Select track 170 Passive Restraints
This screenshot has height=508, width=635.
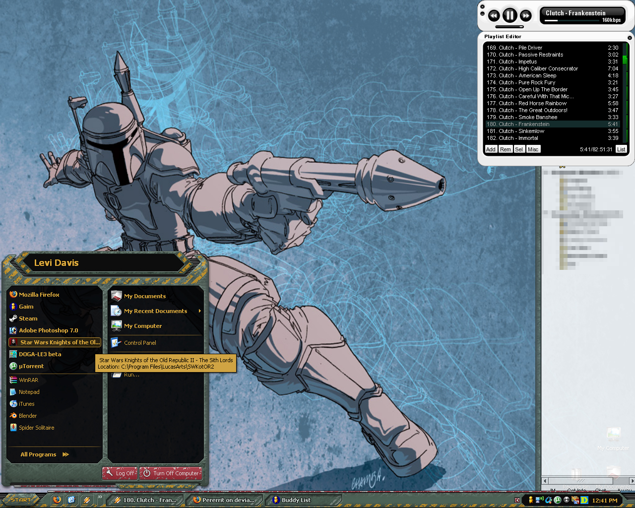553,55
